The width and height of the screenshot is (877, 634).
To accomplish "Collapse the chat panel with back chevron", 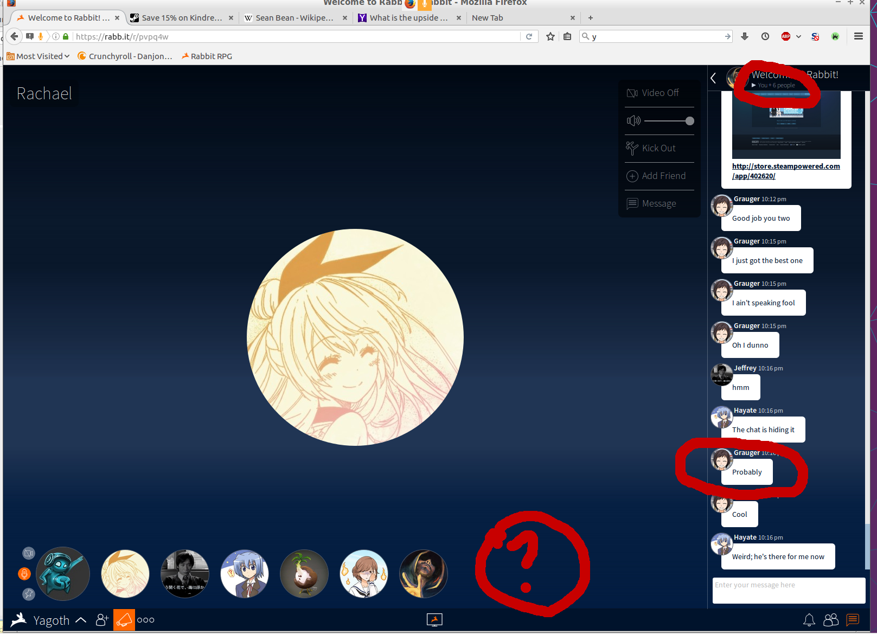I will pyautogui.click(x=714, y=78).
